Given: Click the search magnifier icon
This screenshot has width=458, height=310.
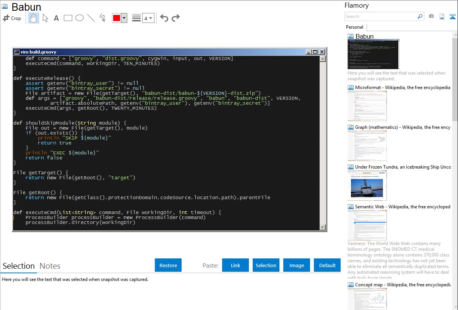Looking at the screenshot, I should click(420, 16).
